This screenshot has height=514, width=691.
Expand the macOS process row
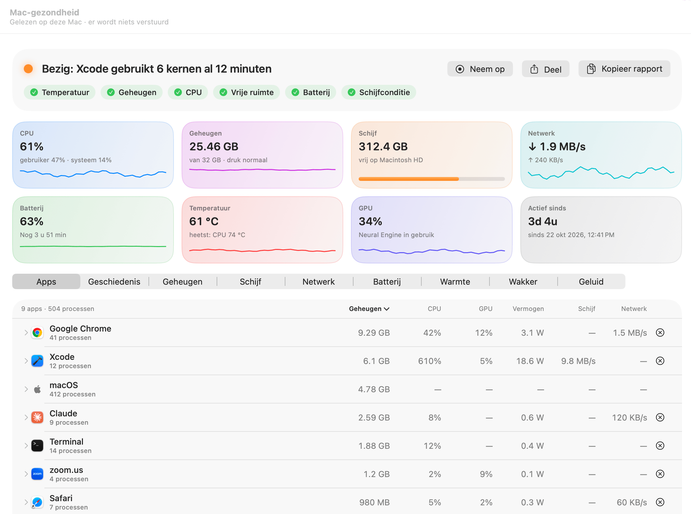click(26, 389)
